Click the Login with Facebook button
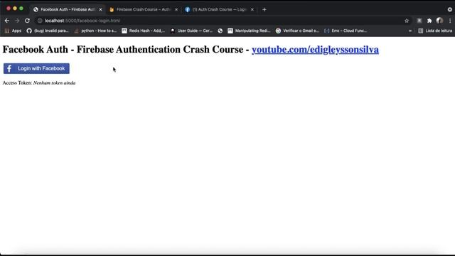The height and width of the screenshot is (256, 455). click(x=36, y=68)
